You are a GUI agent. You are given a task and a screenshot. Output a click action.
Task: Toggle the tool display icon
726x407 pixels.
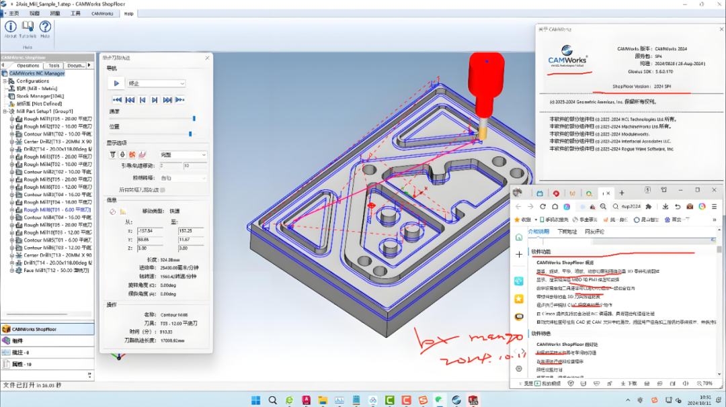[x=122, y=154]
